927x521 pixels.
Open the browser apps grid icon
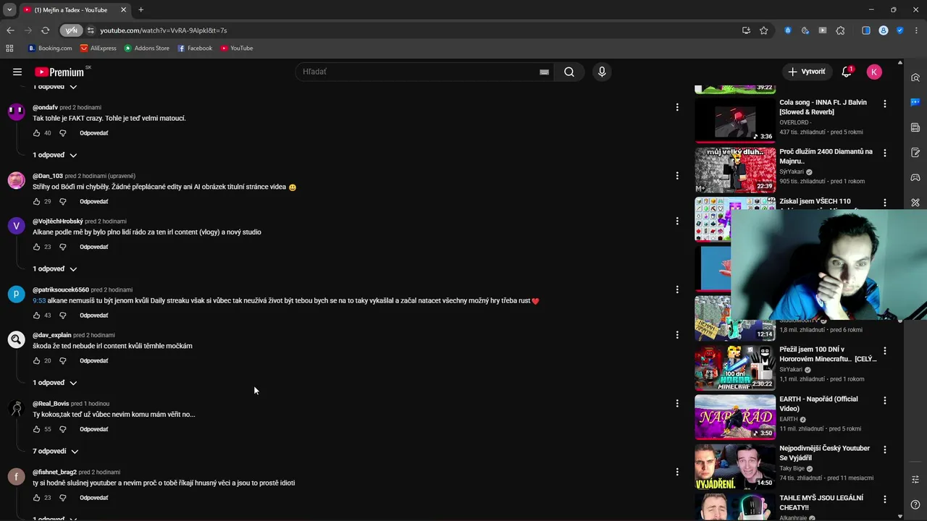(9, 48)
